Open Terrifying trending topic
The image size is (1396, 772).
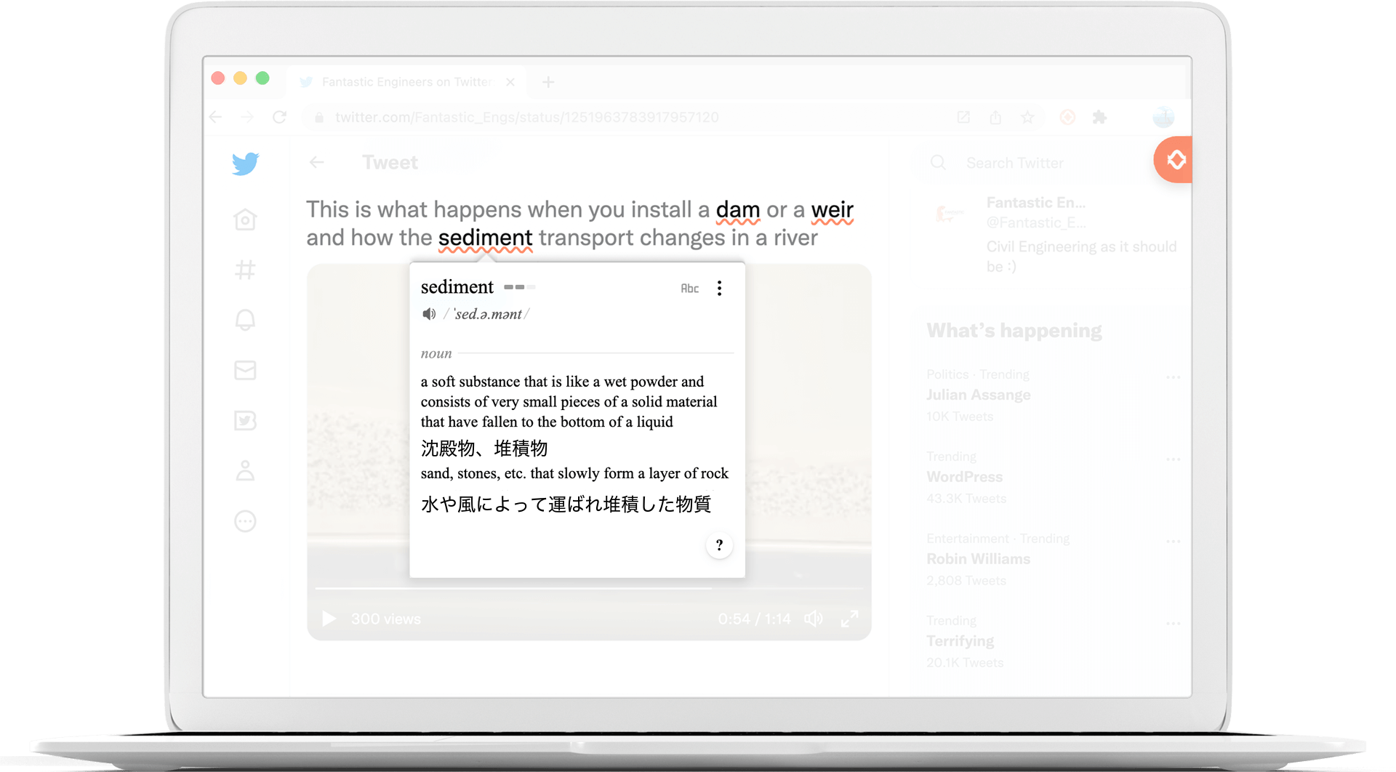tap(960, 641)
